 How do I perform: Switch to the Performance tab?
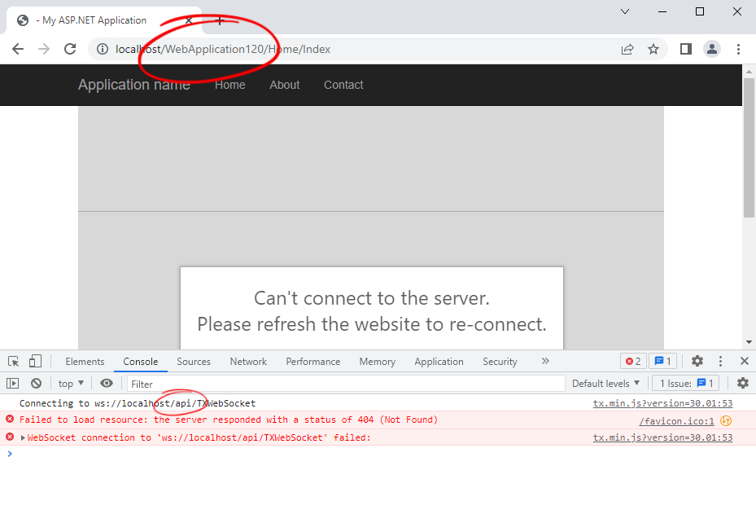pos(313,362)
